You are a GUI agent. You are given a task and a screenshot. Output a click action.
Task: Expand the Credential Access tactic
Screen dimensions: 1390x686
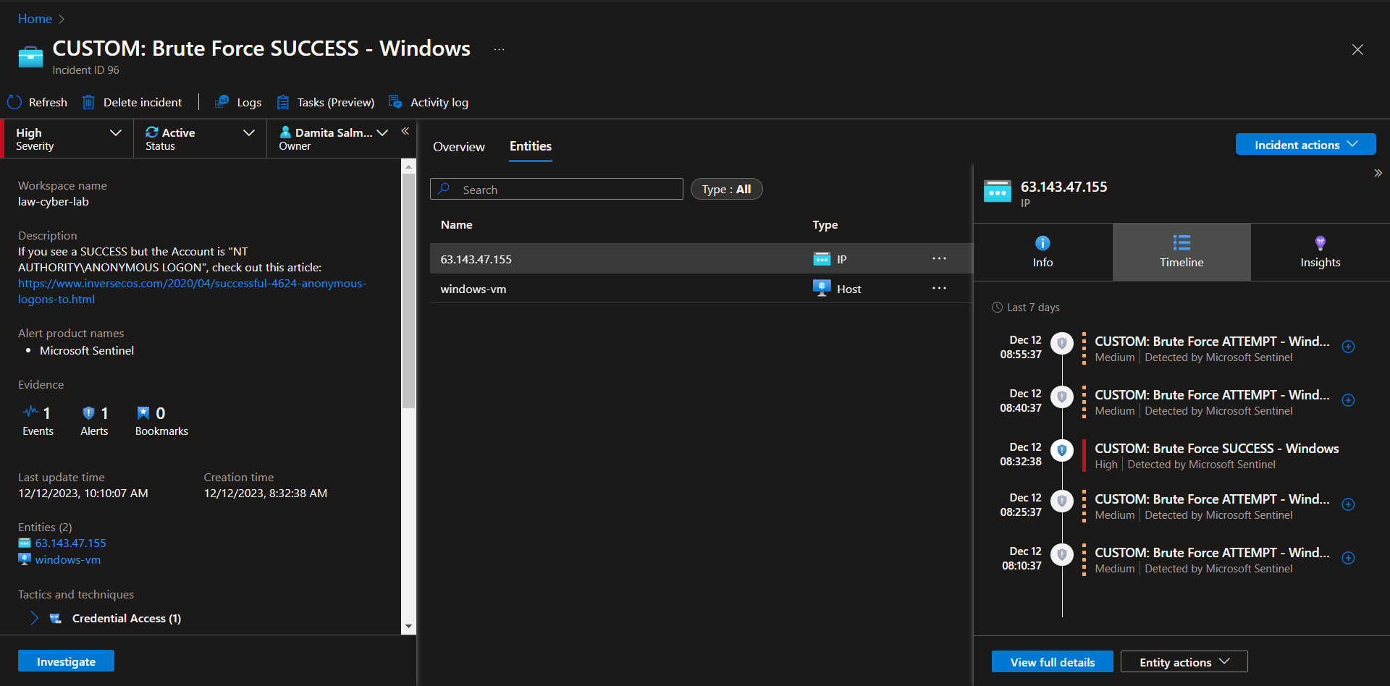pos(34,618)
